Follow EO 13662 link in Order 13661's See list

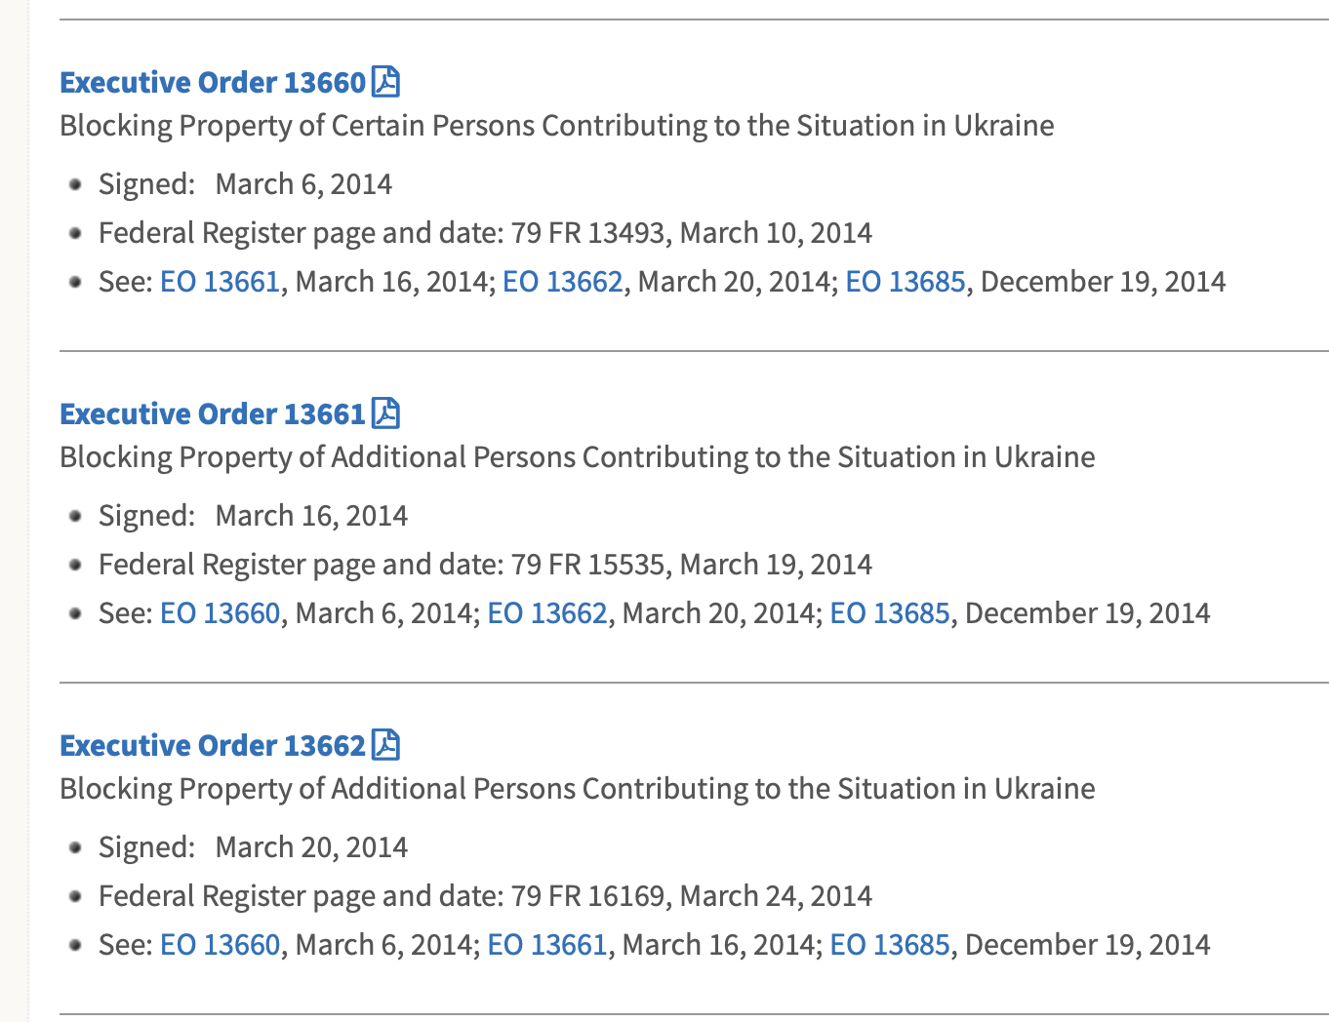[547, 613]
